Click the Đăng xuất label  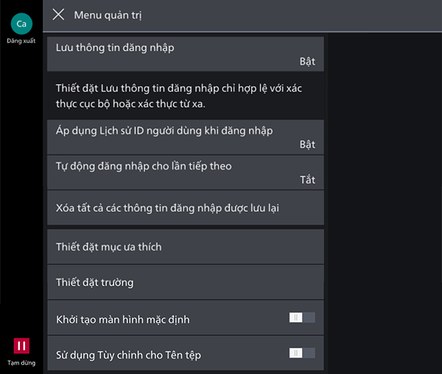[x=21, y=41]
